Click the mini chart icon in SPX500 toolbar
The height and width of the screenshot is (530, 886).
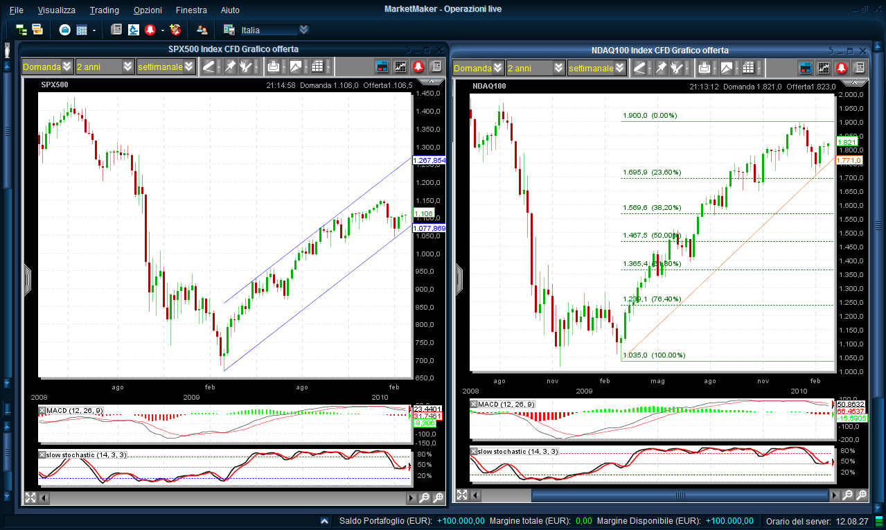coord(400,67)
